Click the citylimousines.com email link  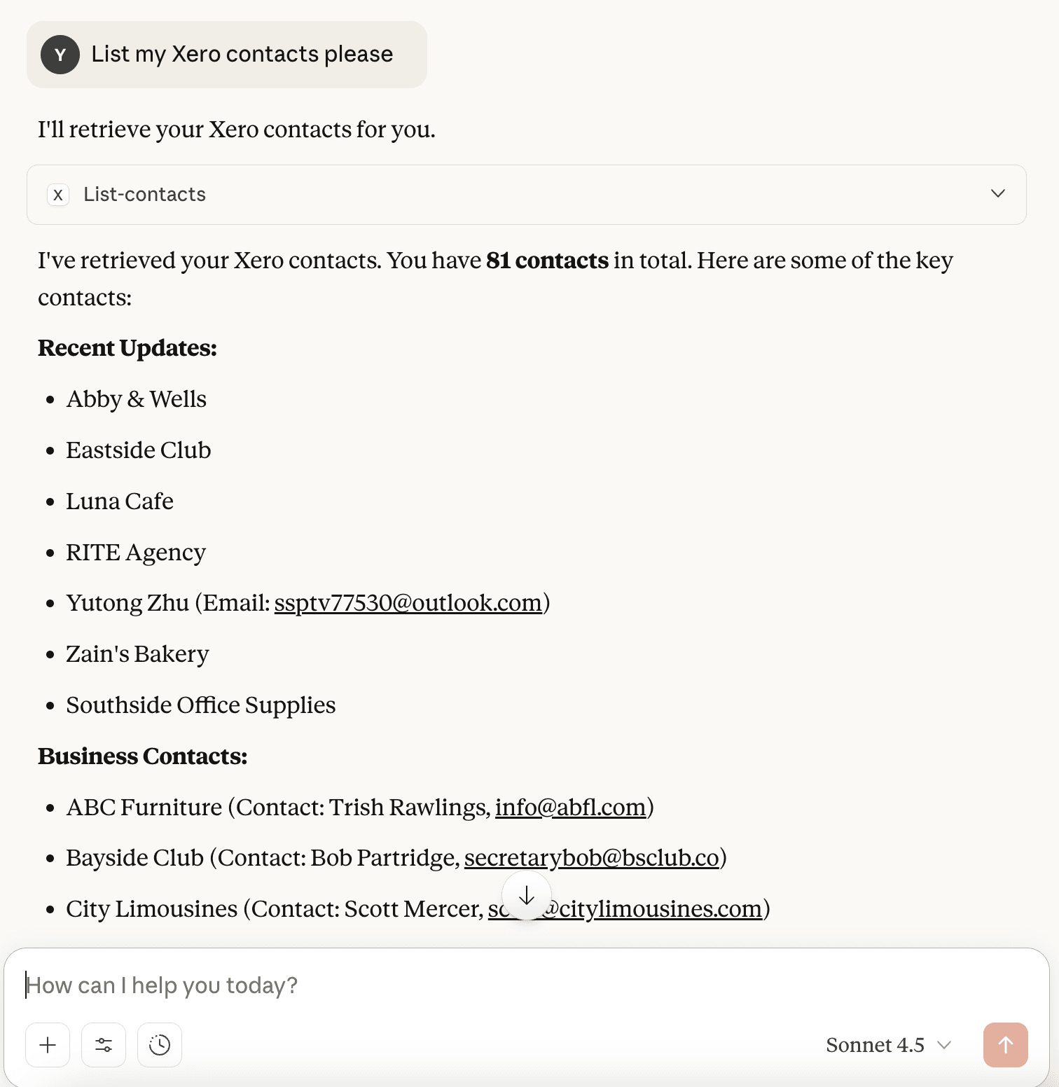658,909
